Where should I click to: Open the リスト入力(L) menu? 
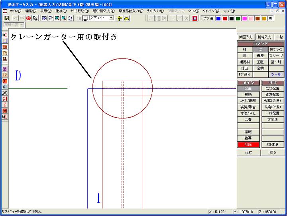[155, 11]
